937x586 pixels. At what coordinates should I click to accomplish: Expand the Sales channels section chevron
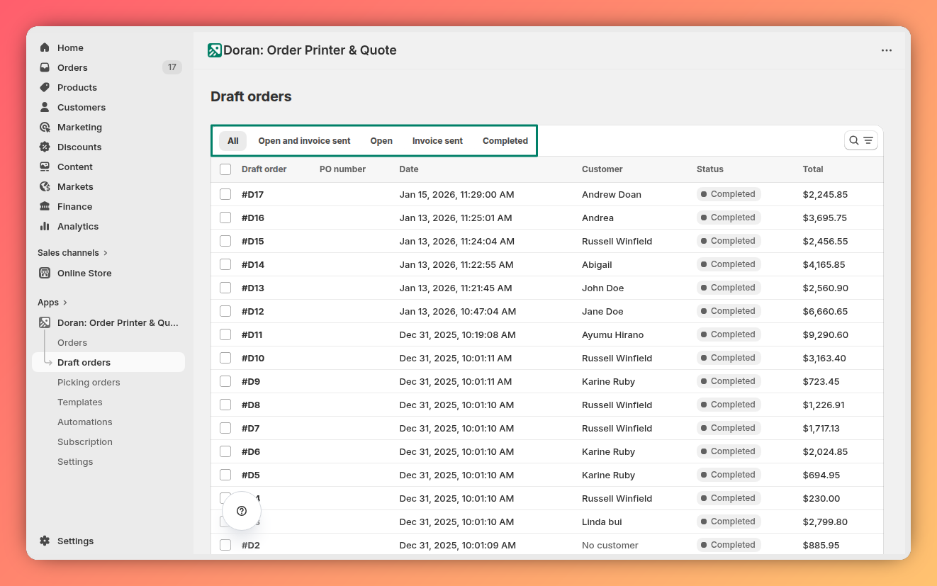[106, 252]
